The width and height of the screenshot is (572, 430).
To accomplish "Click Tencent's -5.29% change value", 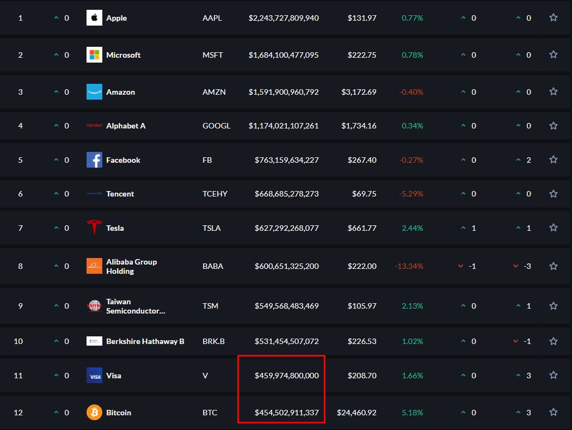I will pos(411,194).
